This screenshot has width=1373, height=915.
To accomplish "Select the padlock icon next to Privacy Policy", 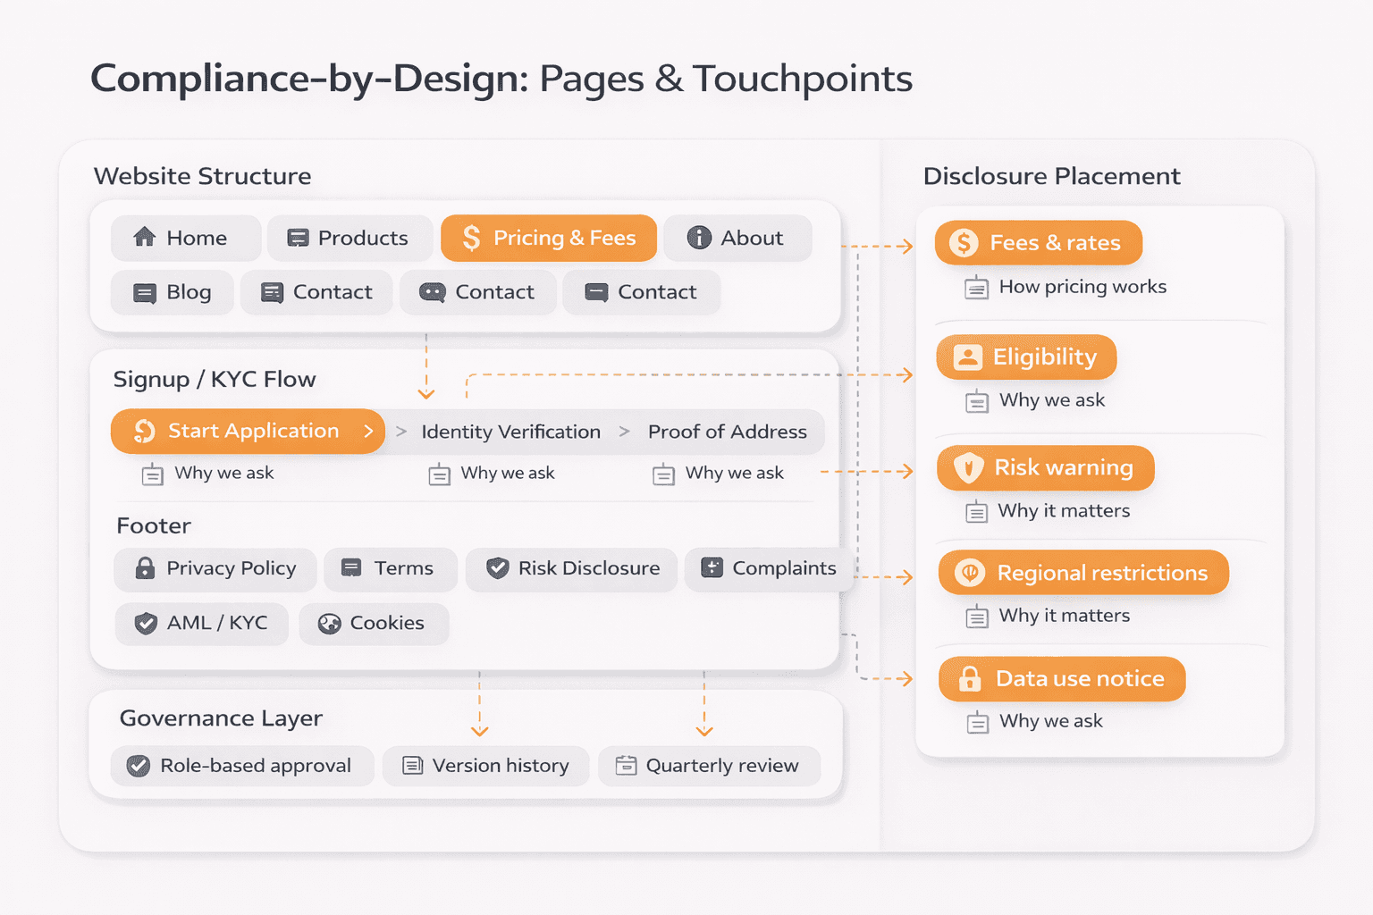I will (x=146, y=569).
